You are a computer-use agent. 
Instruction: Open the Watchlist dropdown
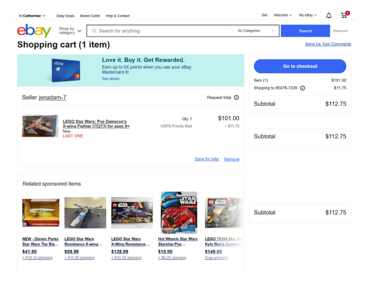pyautogui.click(x=283, y=15)
